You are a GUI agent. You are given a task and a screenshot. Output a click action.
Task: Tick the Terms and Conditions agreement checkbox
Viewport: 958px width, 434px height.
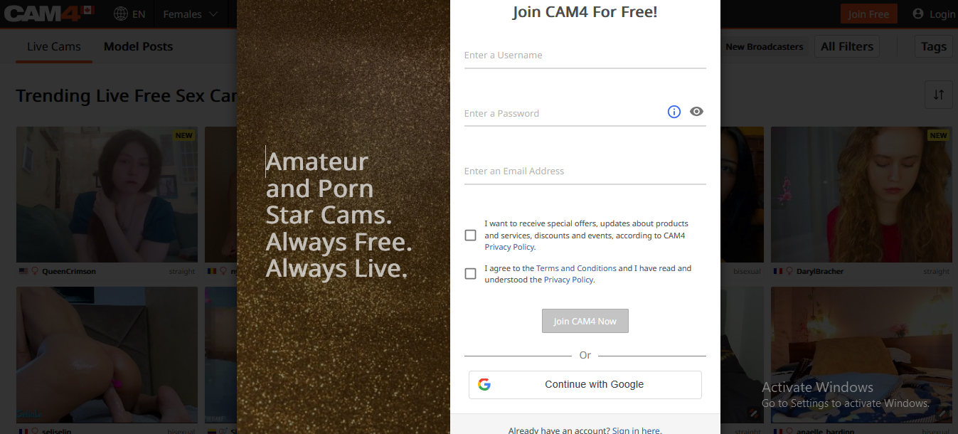pyautogui.click(x=470, y=274)
